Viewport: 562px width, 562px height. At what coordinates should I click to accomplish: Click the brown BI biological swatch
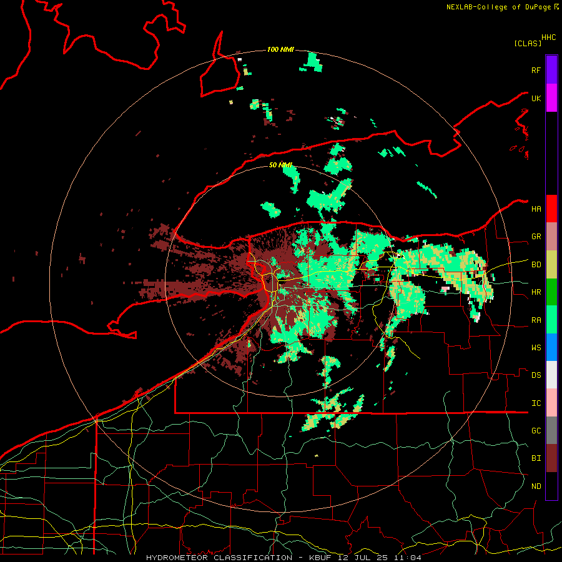[551, 458]
